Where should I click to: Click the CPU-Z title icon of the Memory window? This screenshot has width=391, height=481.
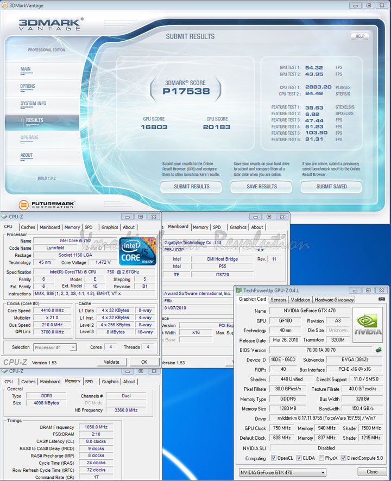pos(4,371)
